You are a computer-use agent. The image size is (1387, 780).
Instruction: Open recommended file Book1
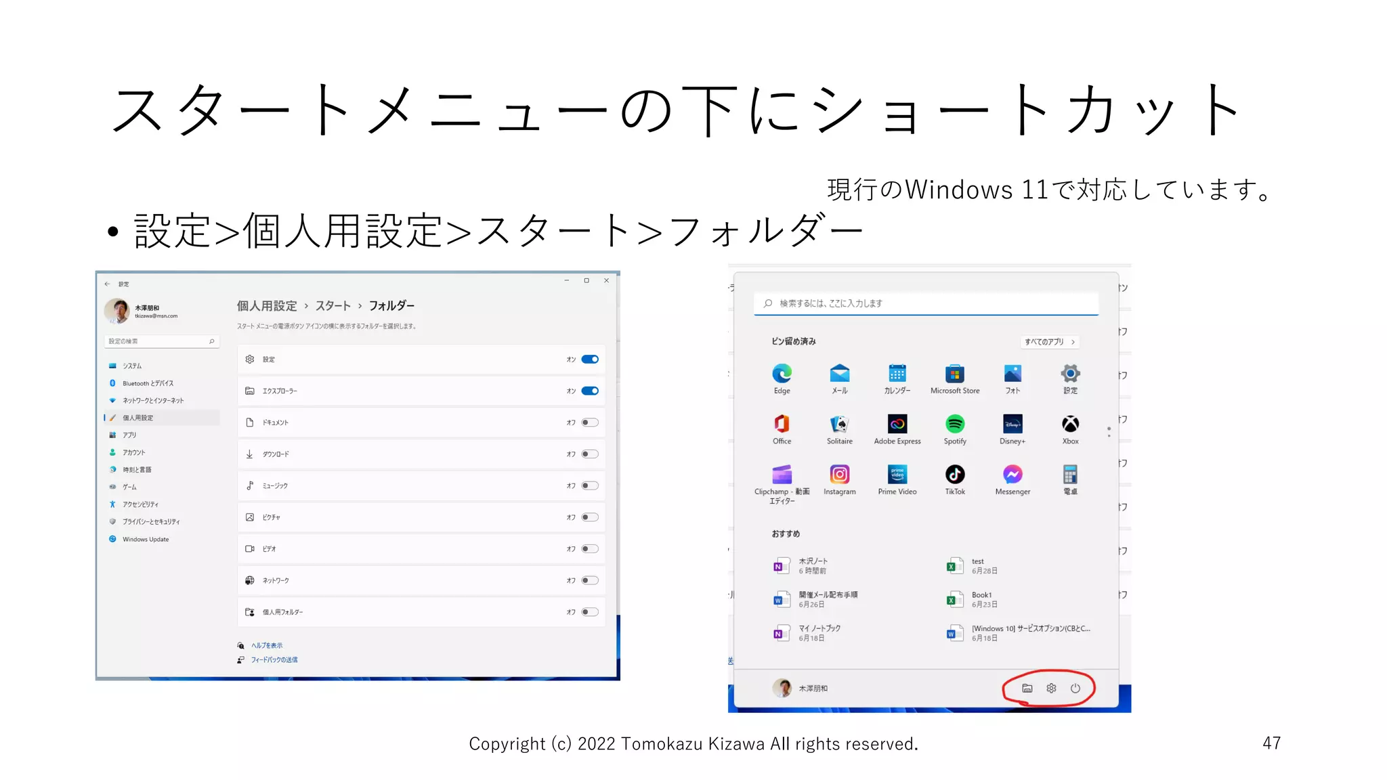972,600
